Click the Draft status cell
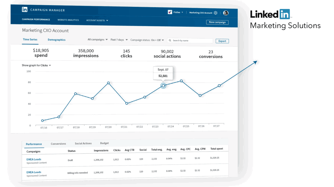 70,160
